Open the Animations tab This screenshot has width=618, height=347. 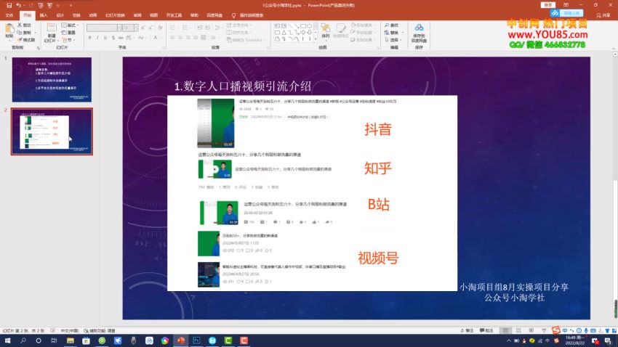(x=93, y=15)
